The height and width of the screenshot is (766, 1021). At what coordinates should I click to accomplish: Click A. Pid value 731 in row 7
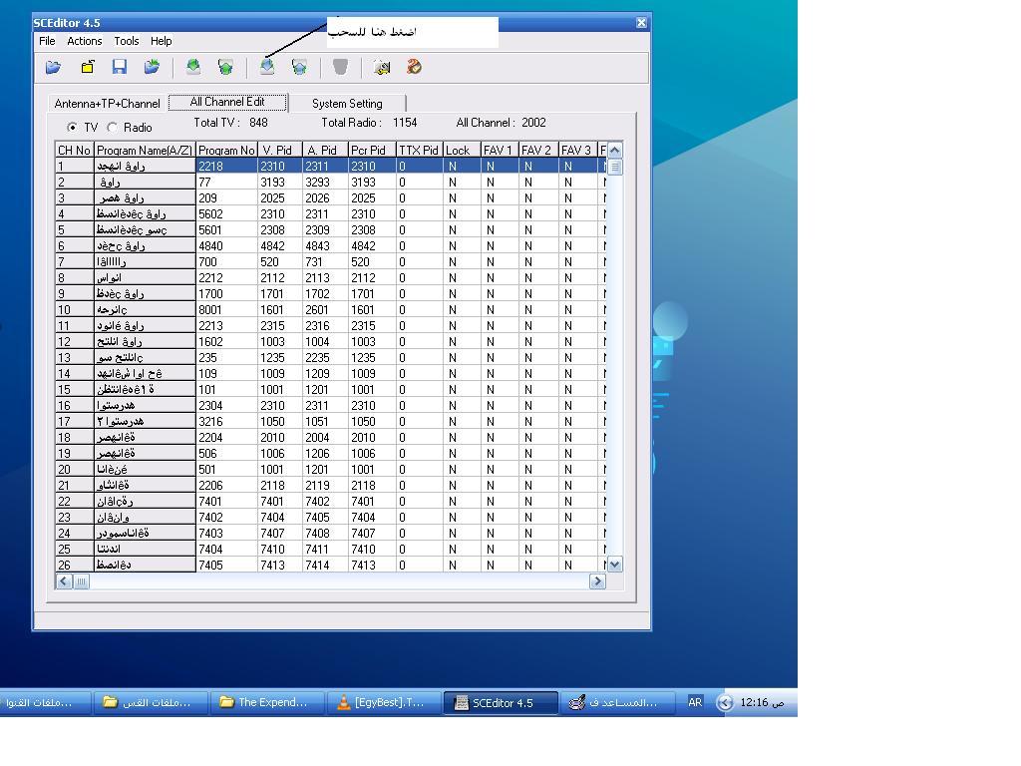click(325, 262)
